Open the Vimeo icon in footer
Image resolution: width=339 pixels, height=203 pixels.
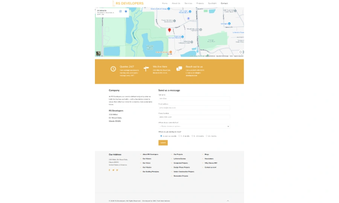click(x=117, y=170)
